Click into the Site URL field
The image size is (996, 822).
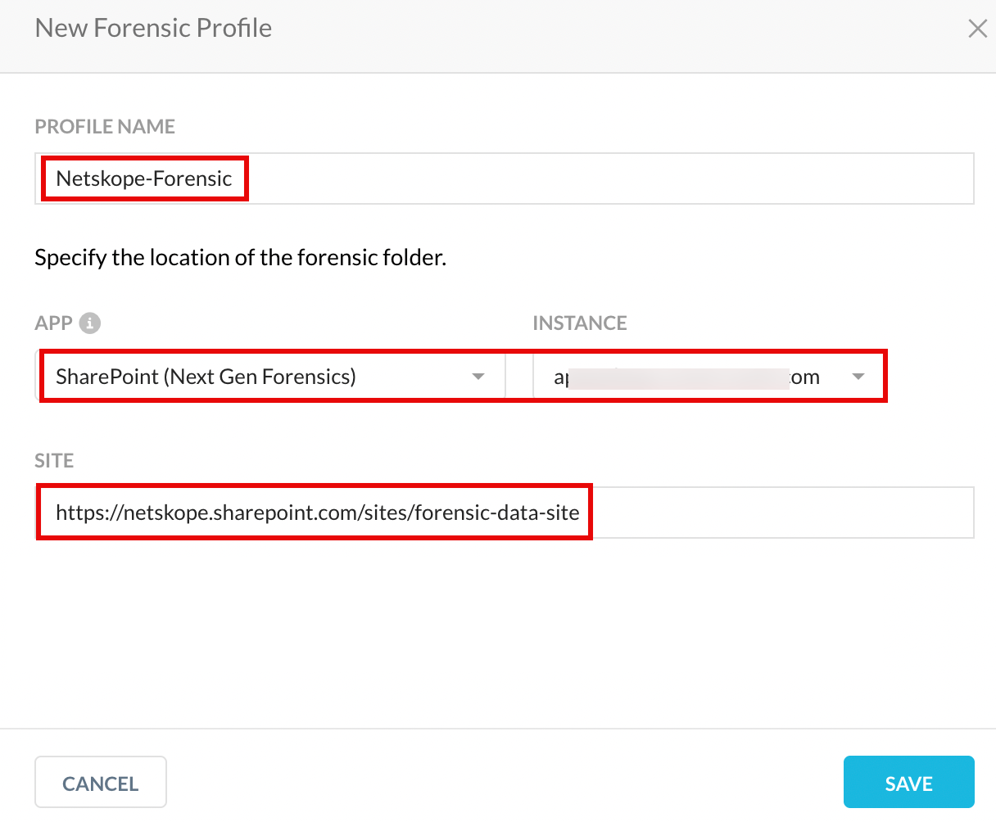pyautogui.click(x=505, y=513)
